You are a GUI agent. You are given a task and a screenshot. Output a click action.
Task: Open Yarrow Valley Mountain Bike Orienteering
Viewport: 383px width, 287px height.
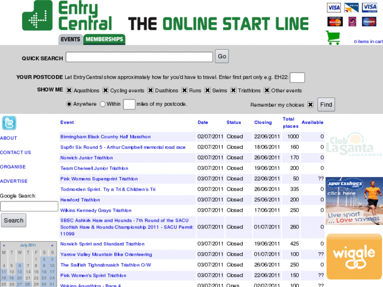click(x=106, y=254)
